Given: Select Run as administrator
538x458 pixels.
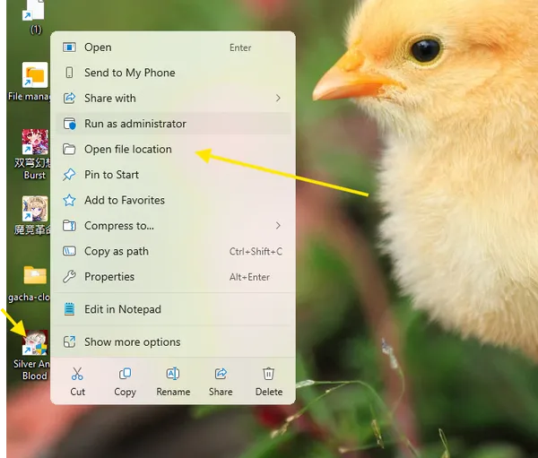Looking at the screenshot, I should tap(134, 124).
